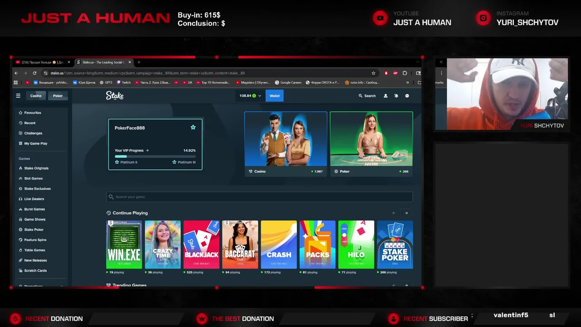581x327 pixels.
Task: Close the YouTube browser tab
Action: (x=69, y=62)
